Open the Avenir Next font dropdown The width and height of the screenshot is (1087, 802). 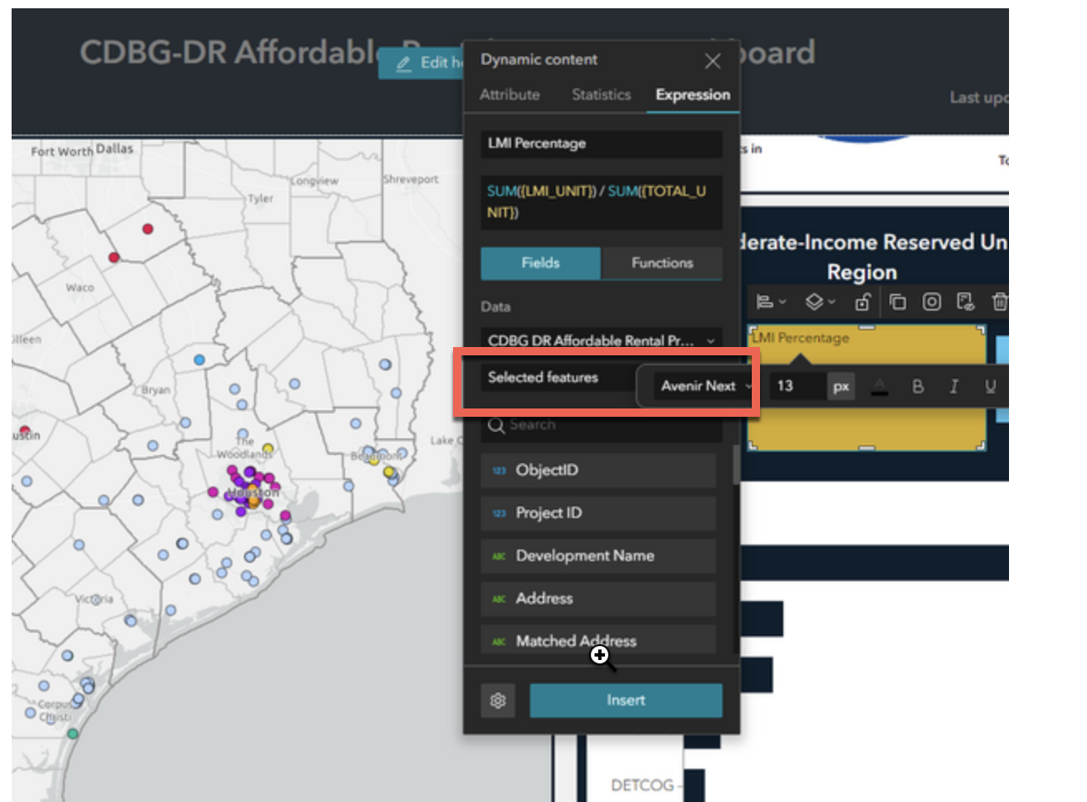pos(699,385)
